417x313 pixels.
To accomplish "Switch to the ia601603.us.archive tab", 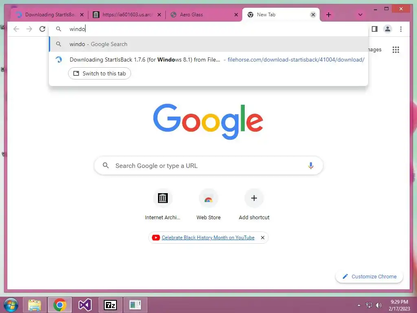I will coord(127,15).
